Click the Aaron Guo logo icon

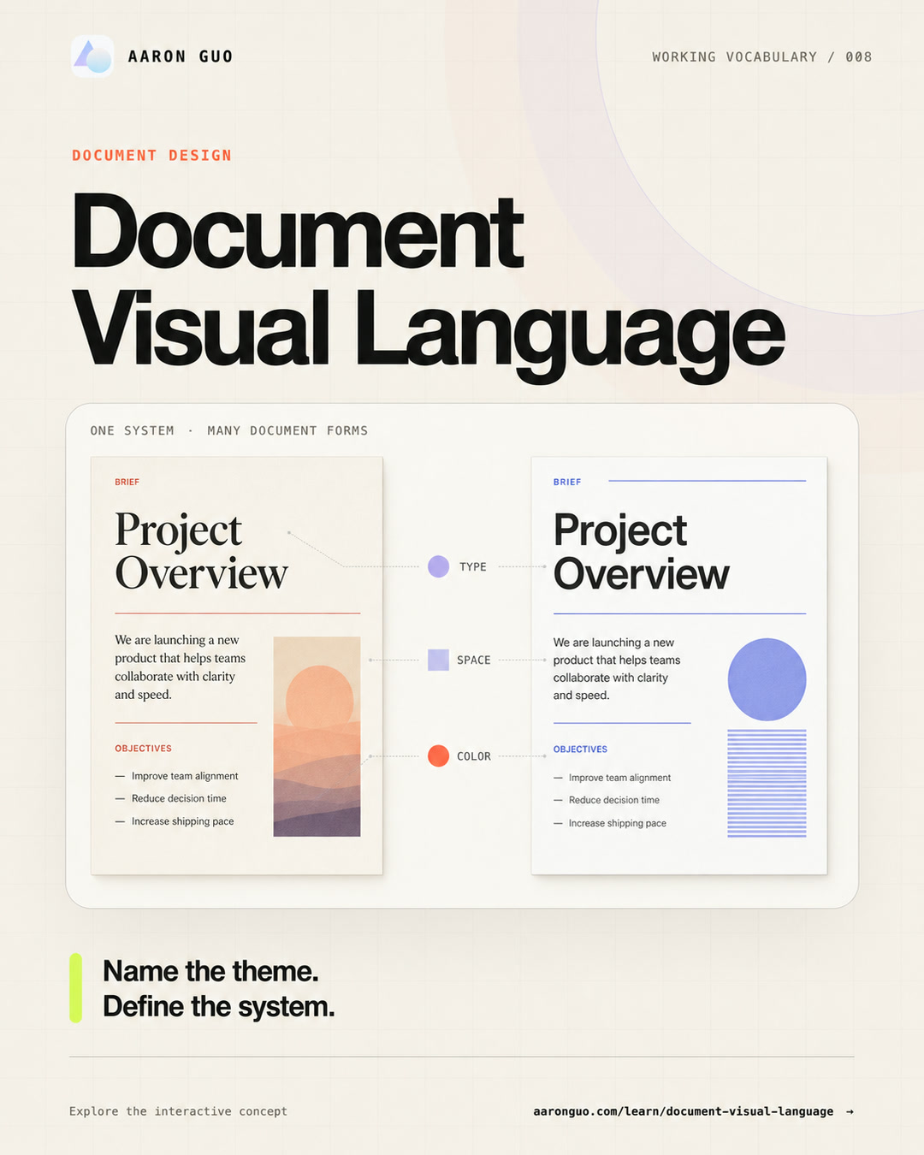[x=92, y=56]
